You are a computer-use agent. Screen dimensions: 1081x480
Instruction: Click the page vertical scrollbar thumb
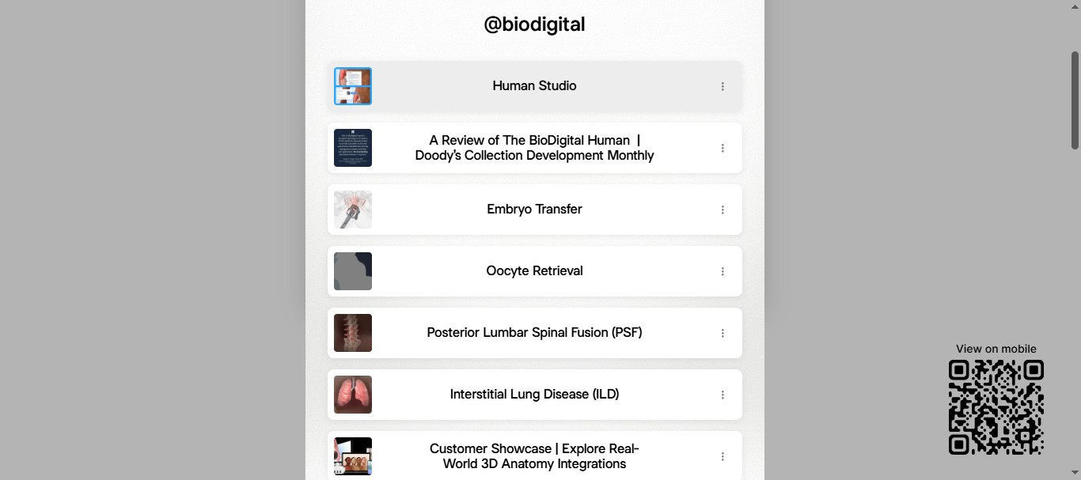[x=1075, y=100]
